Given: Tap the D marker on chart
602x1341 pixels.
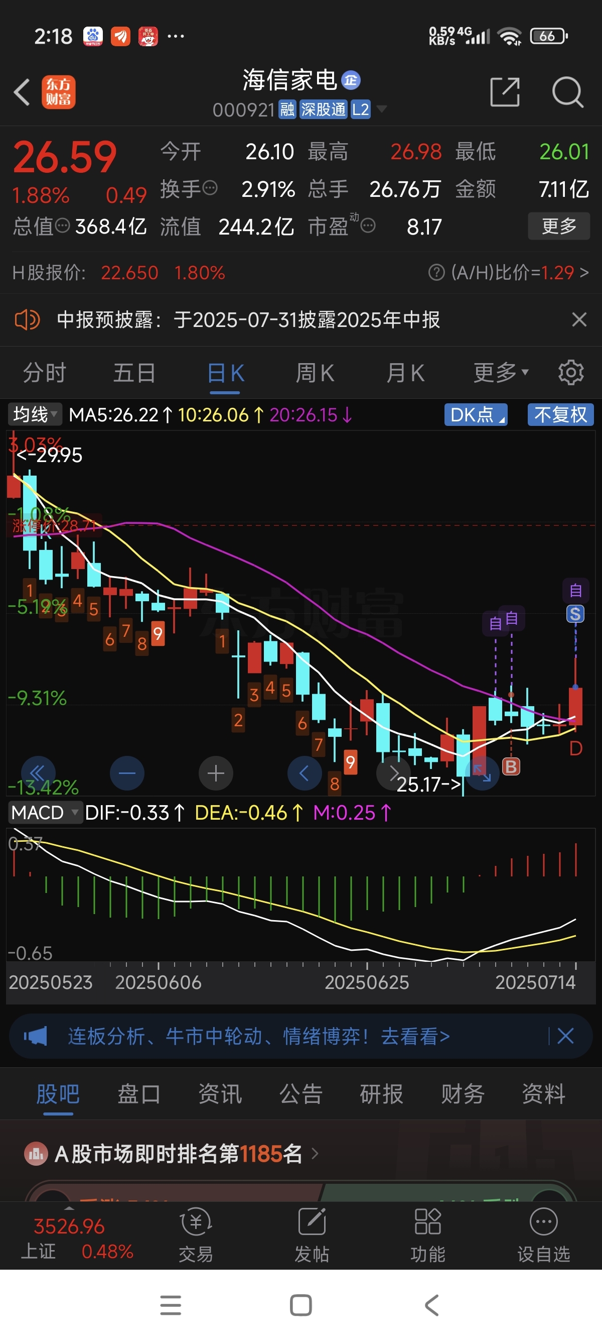Looking at the screenshot, I should pyautogui.click(x=575, y=748).
